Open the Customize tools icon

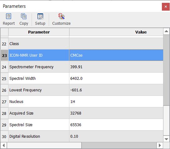pyautogui.click(x=61, y=16)
